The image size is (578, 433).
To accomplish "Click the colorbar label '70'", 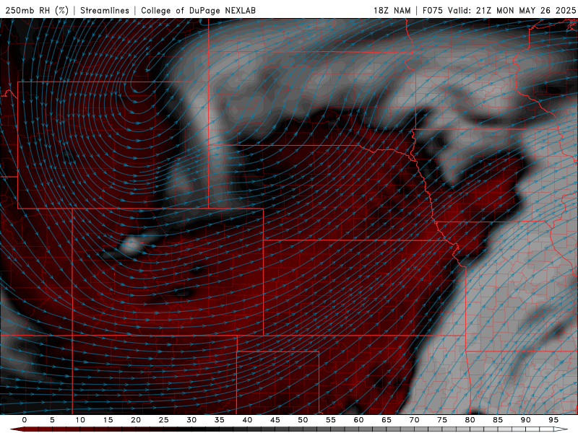I will 414,420.
